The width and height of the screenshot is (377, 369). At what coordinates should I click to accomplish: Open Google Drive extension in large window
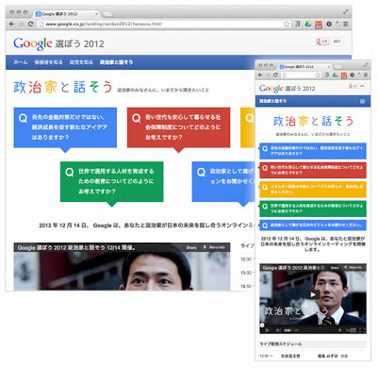(x=308, y=24)
